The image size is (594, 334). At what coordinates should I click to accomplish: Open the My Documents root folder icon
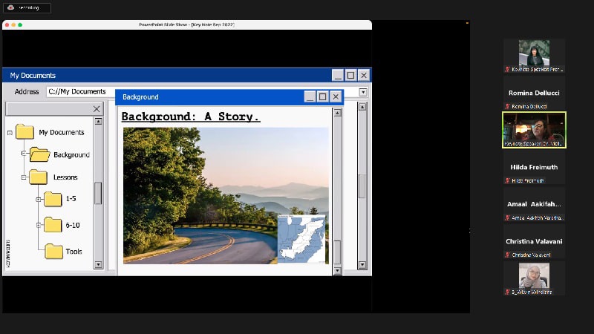pos(25,132)
